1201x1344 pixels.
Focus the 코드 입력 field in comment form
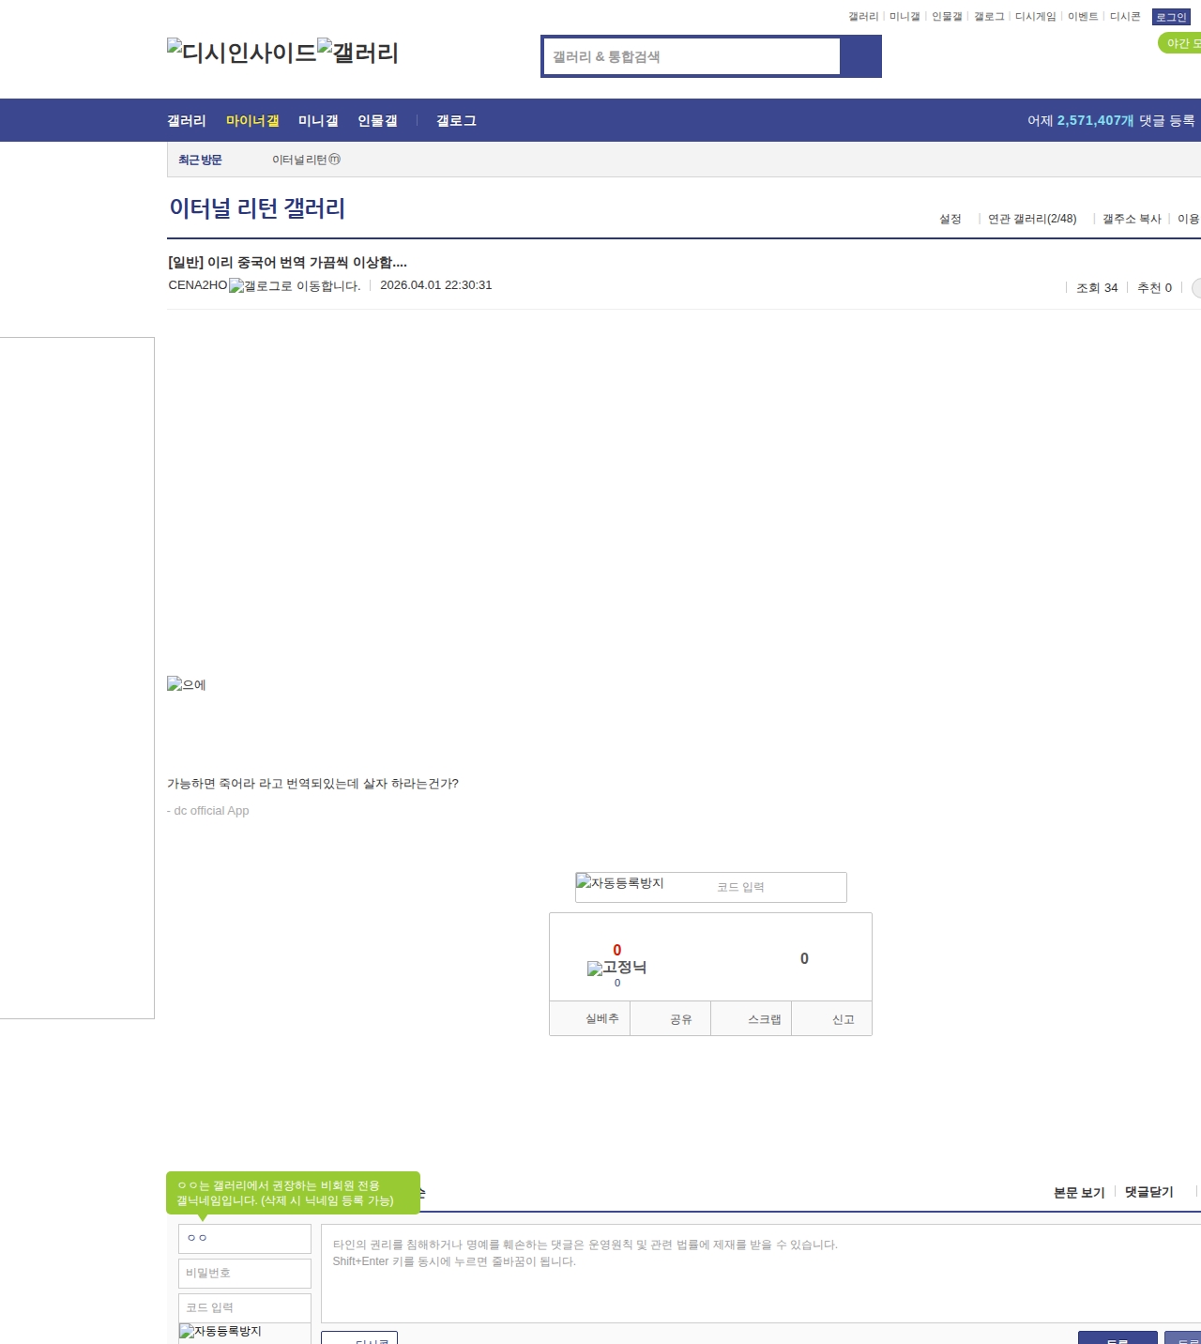[245, 1308]
